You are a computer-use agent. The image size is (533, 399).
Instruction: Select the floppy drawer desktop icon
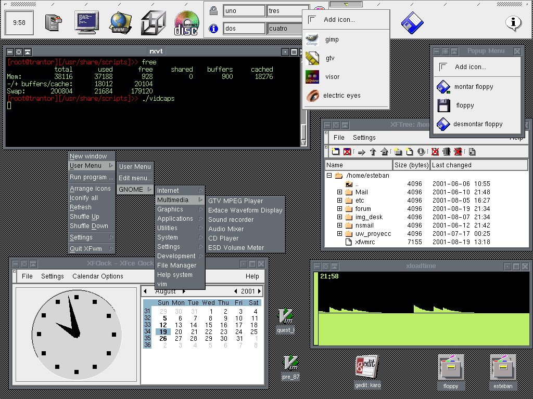coord(451,372)
